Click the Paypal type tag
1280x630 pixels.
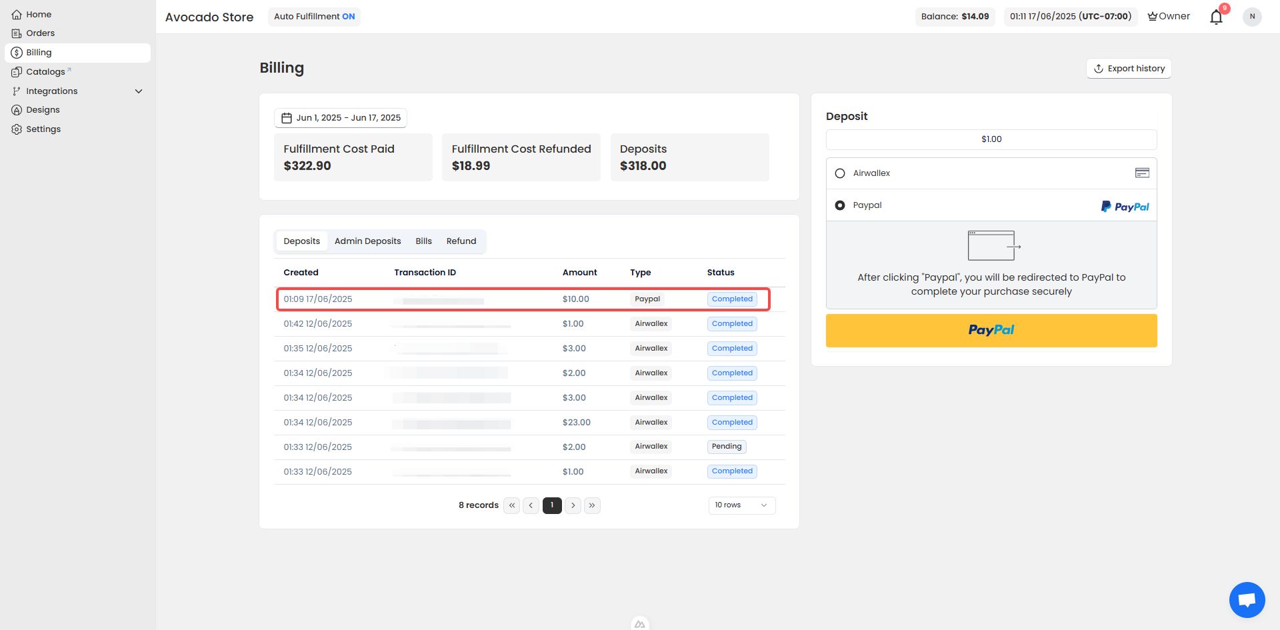pos(647,299)
